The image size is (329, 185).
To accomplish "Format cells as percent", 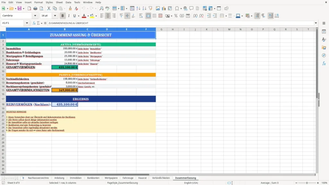I will point(176,16).
